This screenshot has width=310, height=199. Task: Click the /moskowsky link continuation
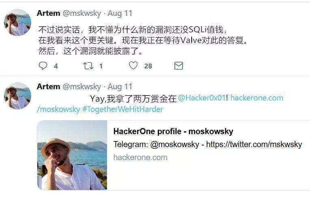[58, 109]
